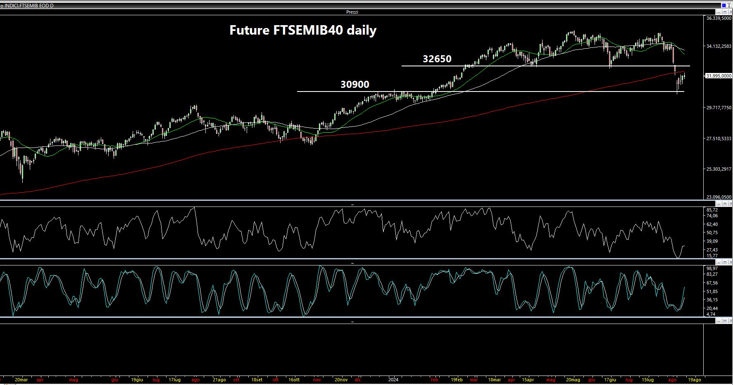Click RSI axis value 85,72
Viewport: 733px width, 385px height.
pos(712,210)
